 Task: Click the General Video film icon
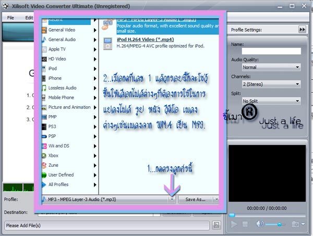(44, 30)
